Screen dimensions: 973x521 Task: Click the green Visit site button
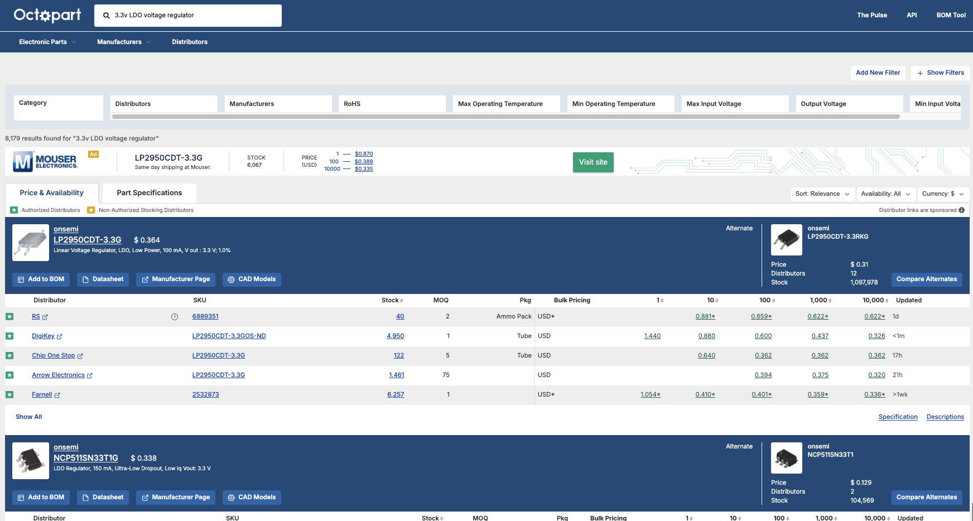point(593,162)
